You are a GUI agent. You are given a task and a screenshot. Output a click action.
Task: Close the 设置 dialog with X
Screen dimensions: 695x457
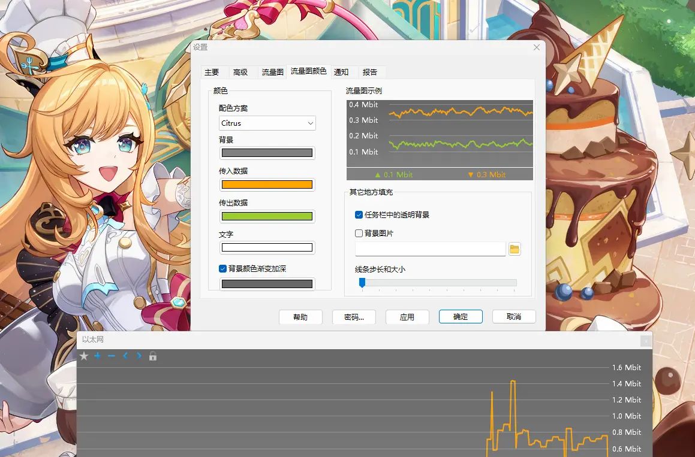(536, 47)
